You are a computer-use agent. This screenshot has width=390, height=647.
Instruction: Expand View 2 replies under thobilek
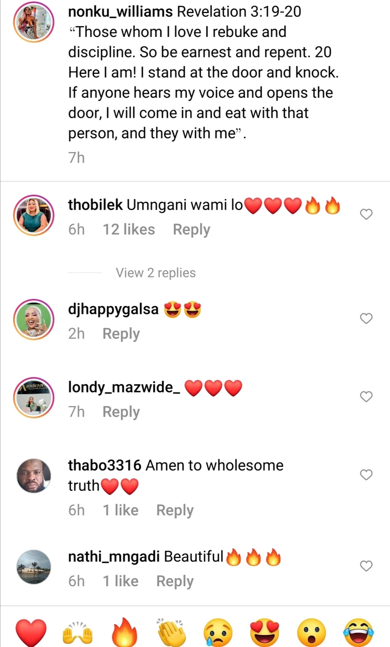coord(155,273)
